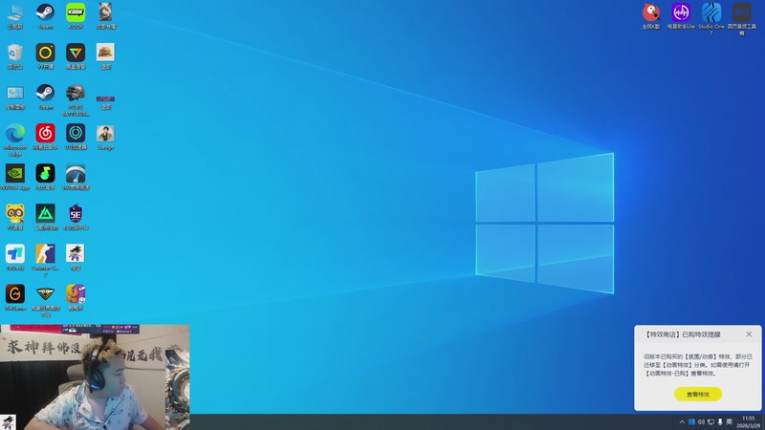Click the blue tray icon next to the chevron
Image resolution: width=765 pixels, height=430 pixels.
coord(691,422)
